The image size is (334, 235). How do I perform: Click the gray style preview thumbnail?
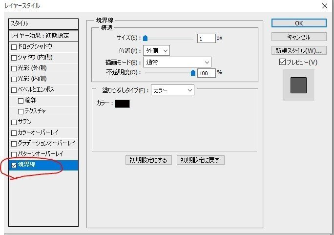(298, 85)
